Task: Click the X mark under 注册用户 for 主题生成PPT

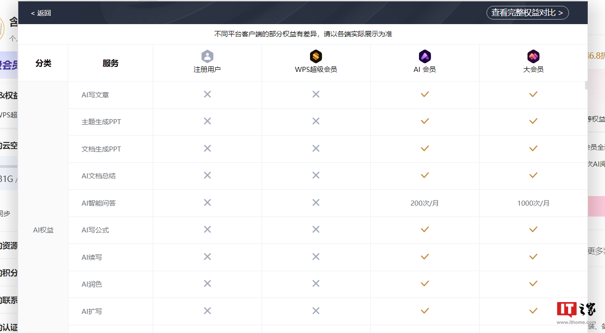Action: tap(207, 121)
